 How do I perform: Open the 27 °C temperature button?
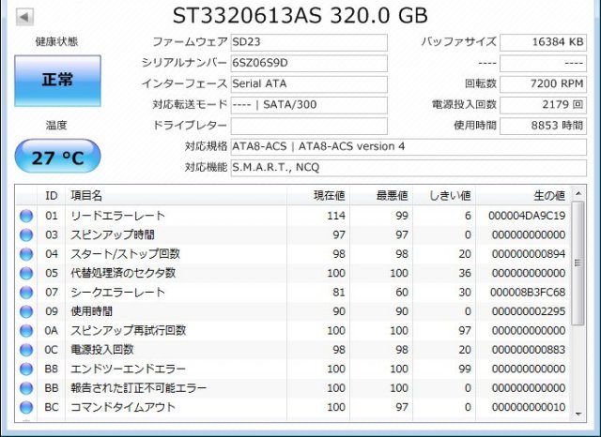coord(58,157)
